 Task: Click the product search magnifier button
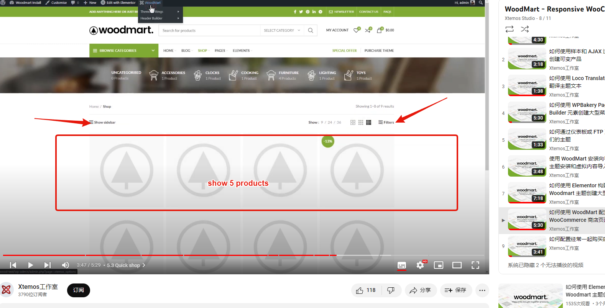(311, 31)
